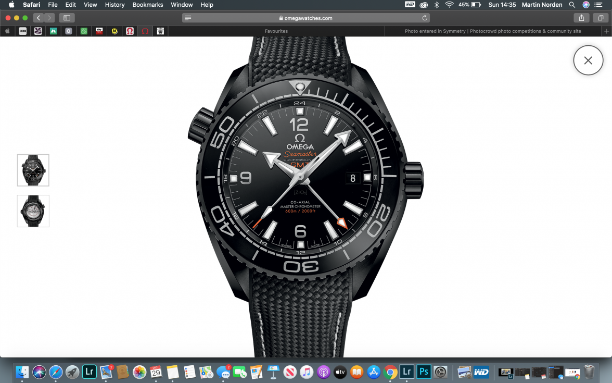Open the Window menu
Viewport: 612px width, 383px height.
click(x=182, y=5)
